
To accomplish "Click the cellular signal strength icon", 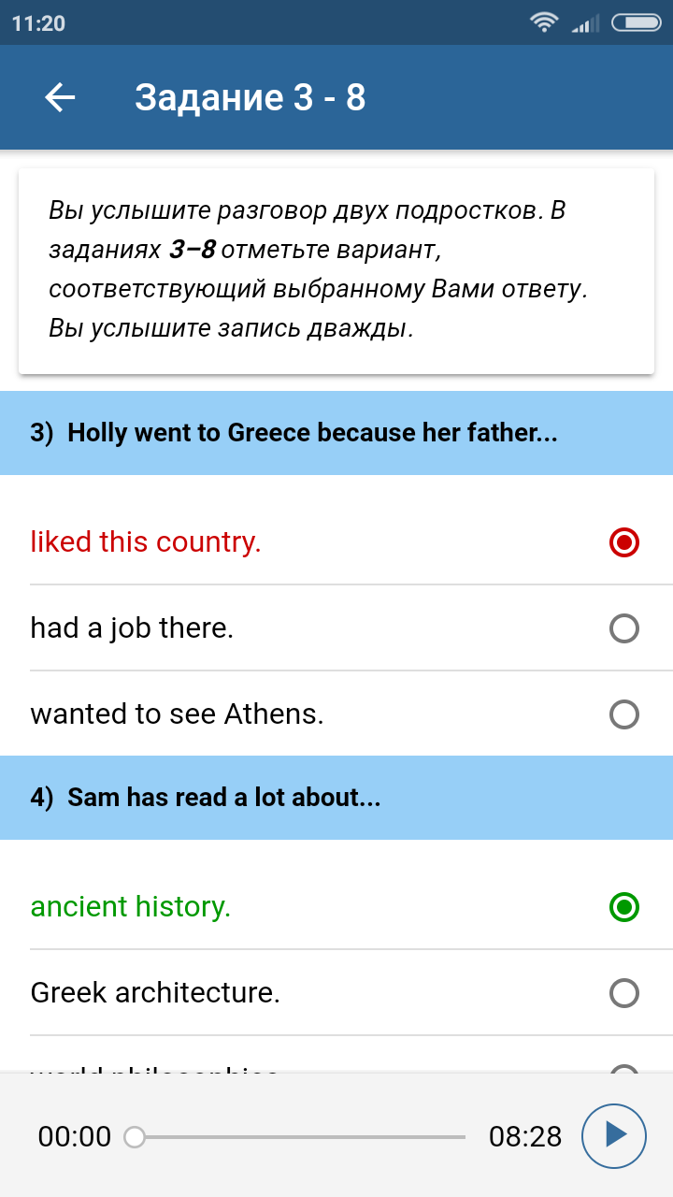I will [x=586, y=23].
